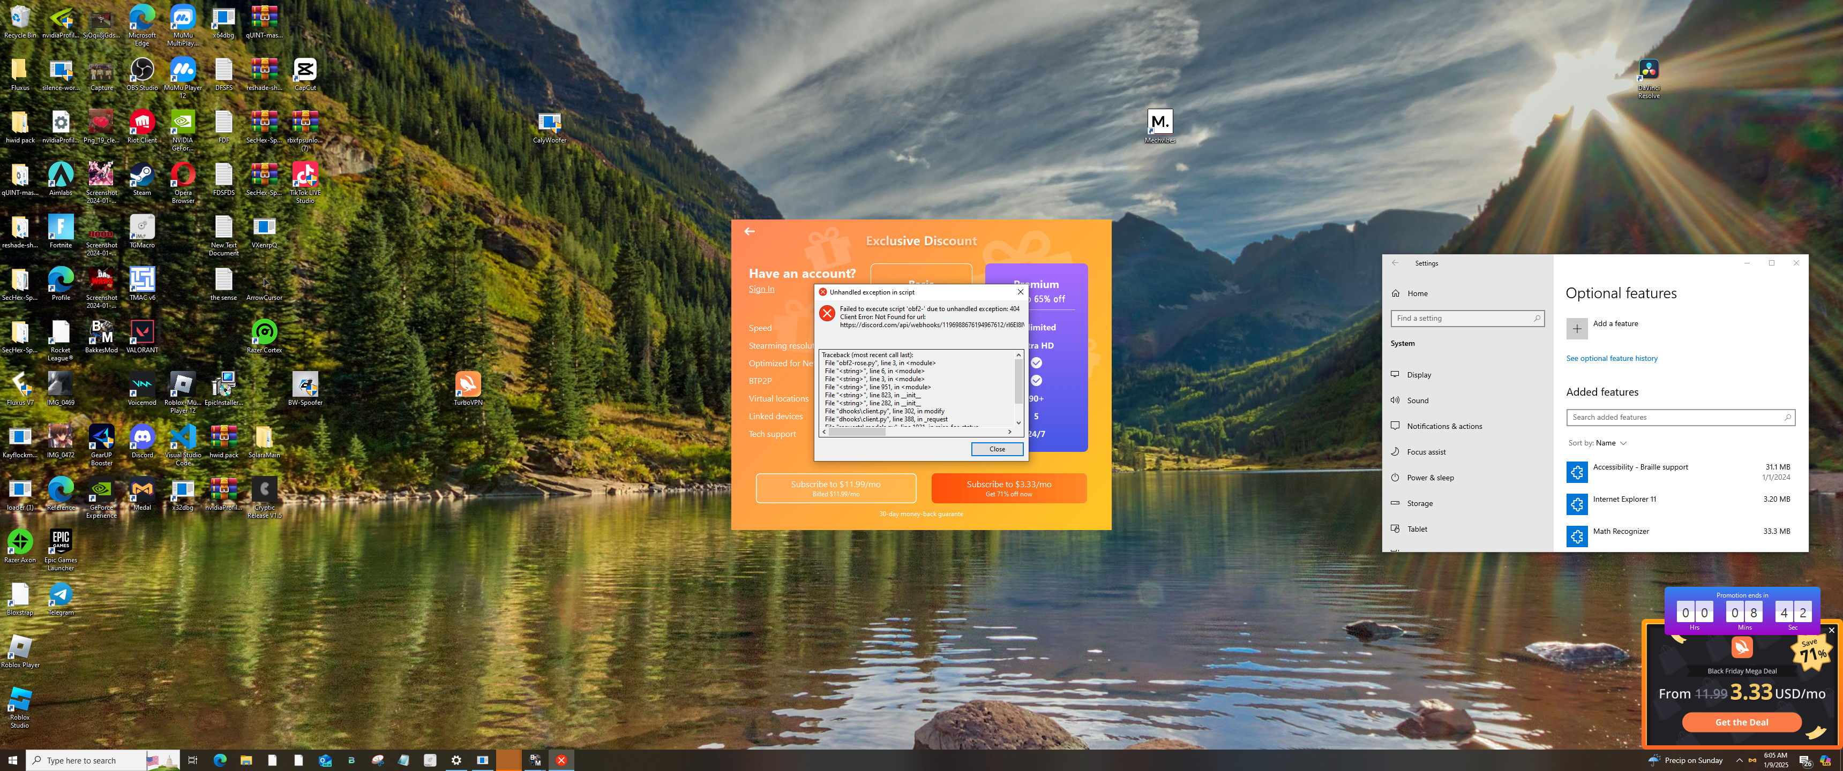Show hidden icons chevron in the system tray

point(1739,760)
